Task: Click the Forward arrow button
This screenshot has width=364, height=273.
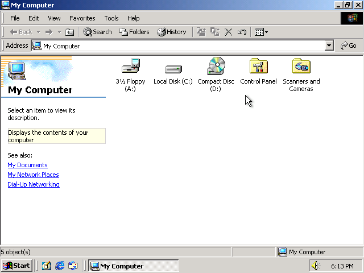Action: click(49, 32)
